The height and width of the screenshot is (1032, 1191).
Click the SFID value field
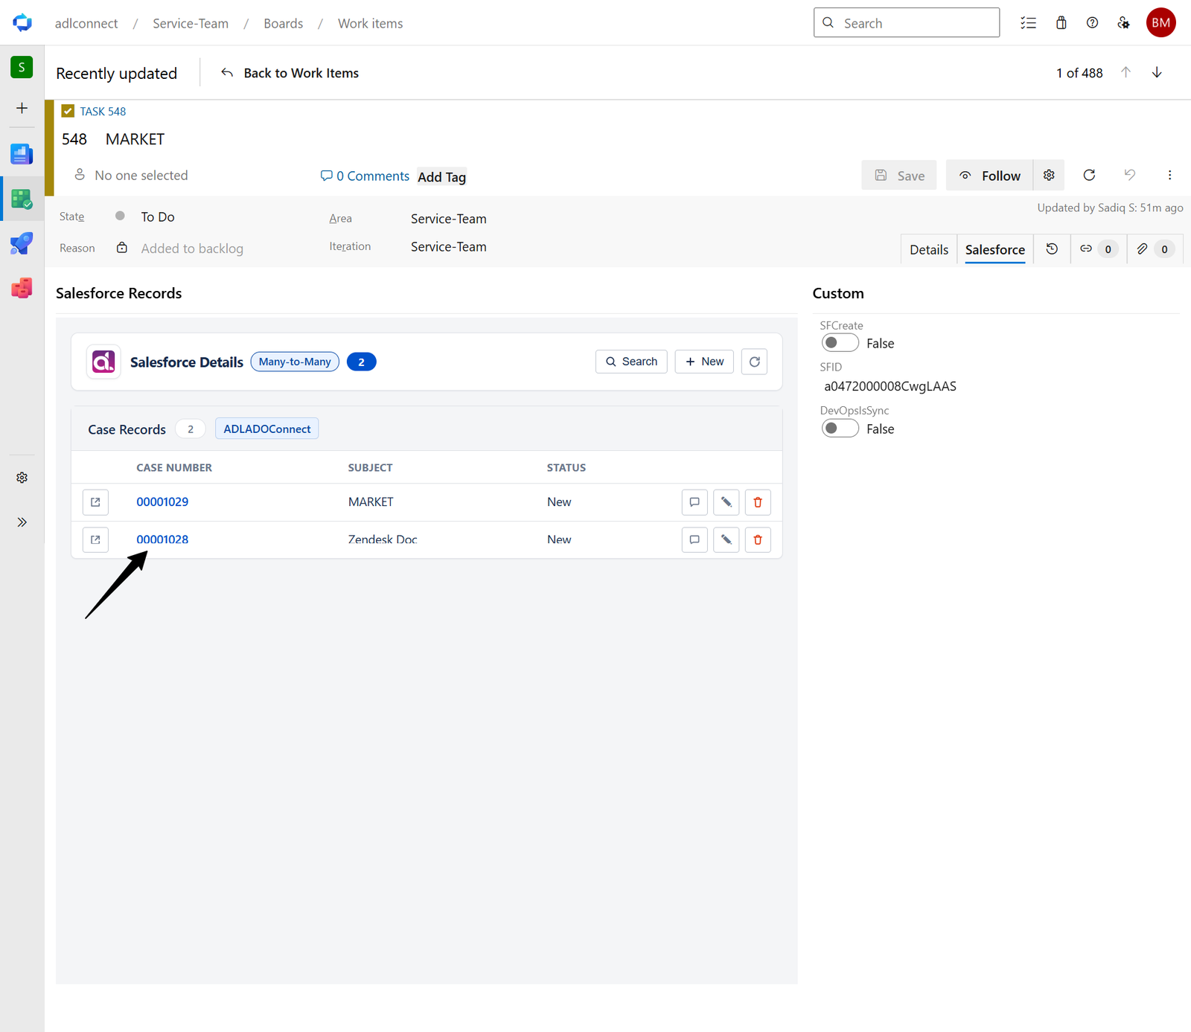890,386
